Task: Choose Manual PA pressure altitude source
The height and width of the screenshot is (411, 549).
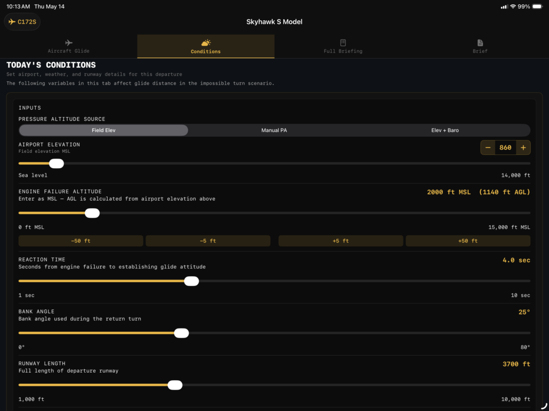Action: click(x=274, y=130)
